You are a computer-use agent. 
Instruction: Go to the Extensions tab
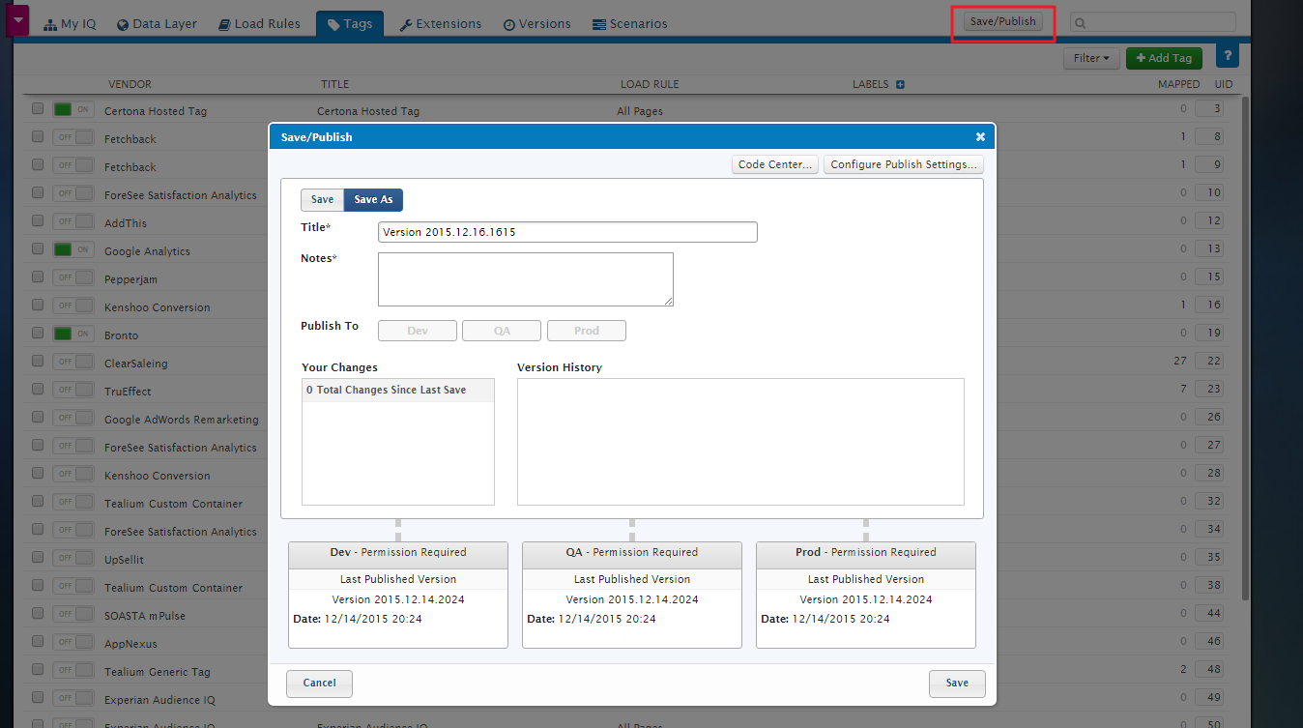[x=440, y=23]
